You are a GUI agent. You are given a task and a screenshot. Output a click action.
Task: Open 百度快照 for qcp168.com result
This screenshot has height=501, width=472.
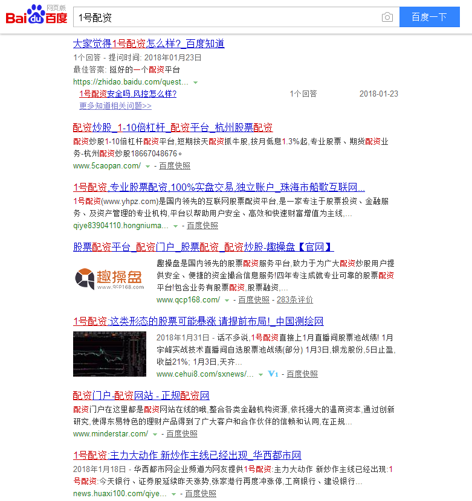click(x=254, y=300)
